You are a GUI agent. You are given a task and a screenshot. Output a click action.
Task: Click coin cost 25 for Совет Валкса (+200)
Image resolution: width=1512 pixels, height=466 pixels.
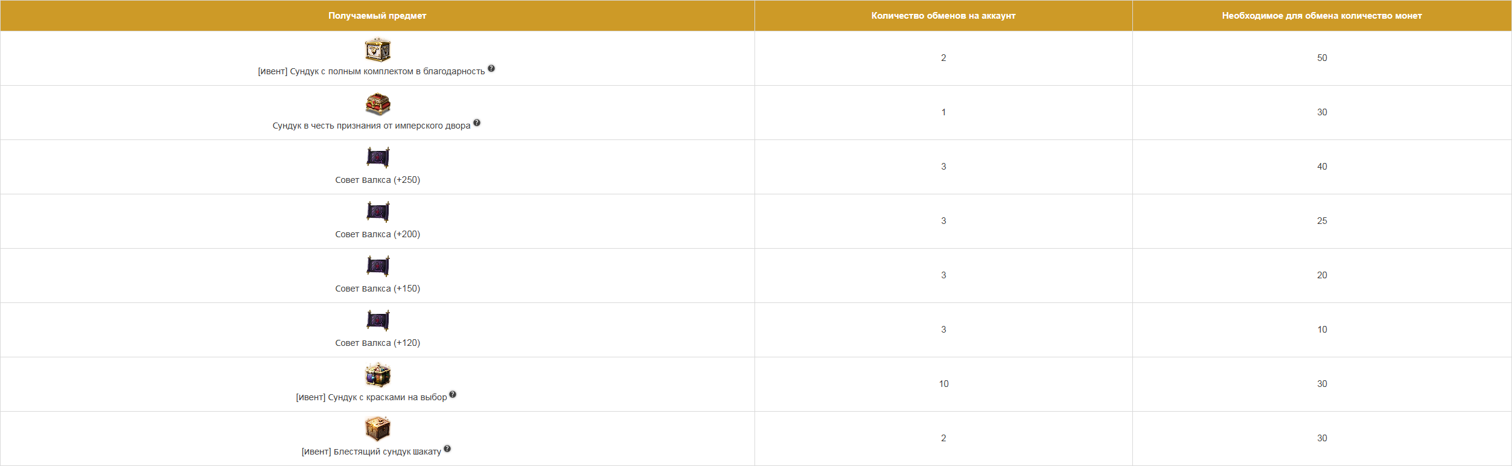pos(1322,221)
